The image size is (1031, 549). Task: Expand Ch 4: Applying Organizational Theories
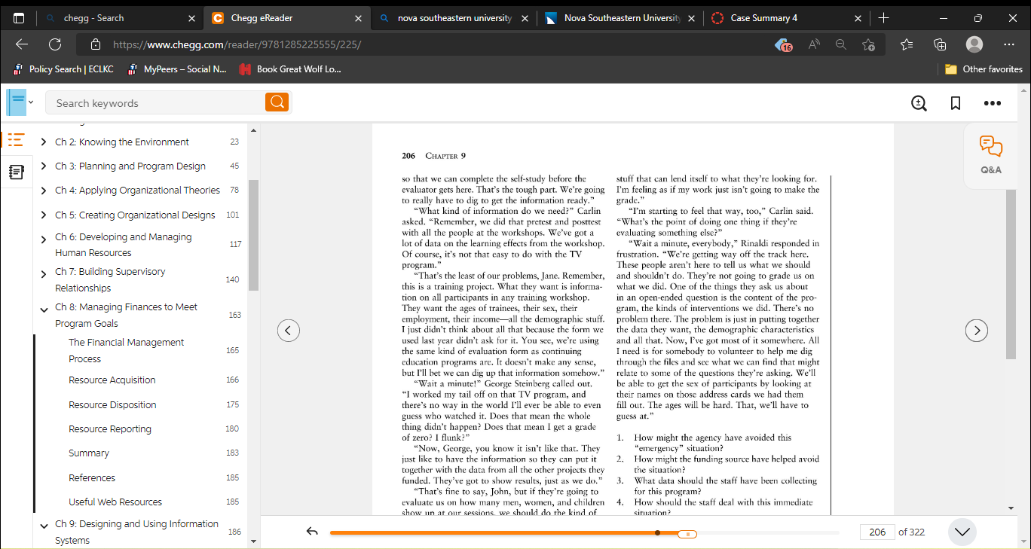click(x=43, y=191)
